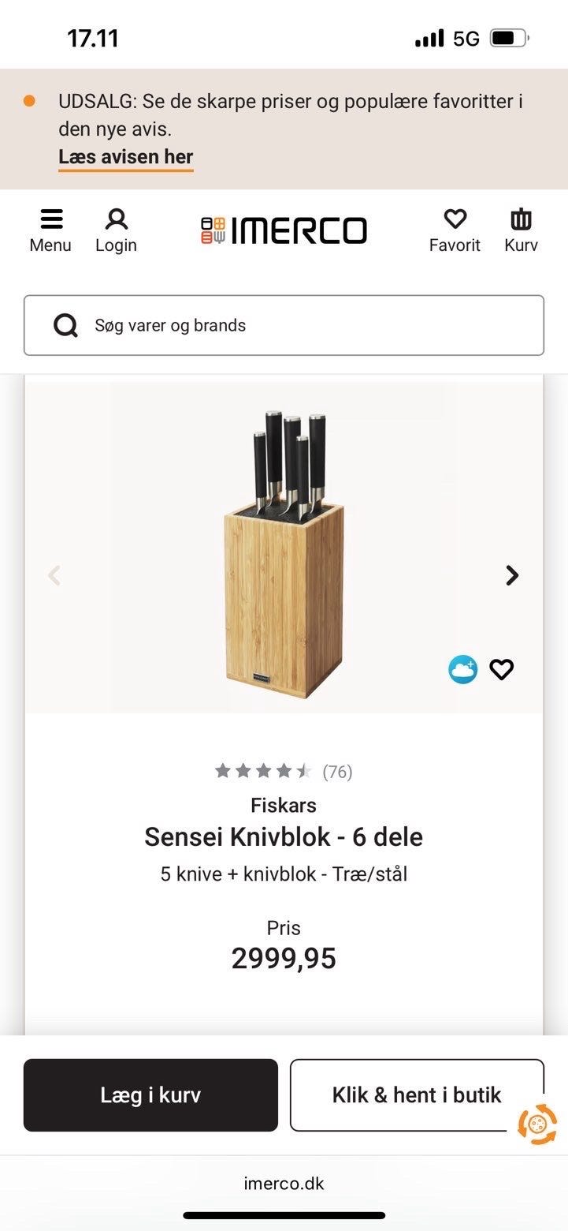Tap the Login user icon
Image resolution: width=568 pixels, height=1231 pixels.
117,221
